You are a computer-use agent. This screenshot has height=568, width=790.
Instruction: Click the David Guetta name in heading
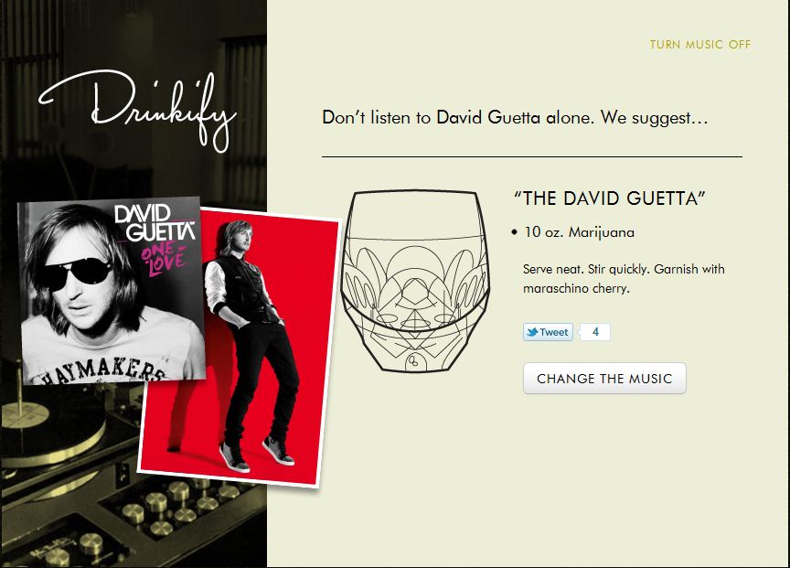point(487,117)
